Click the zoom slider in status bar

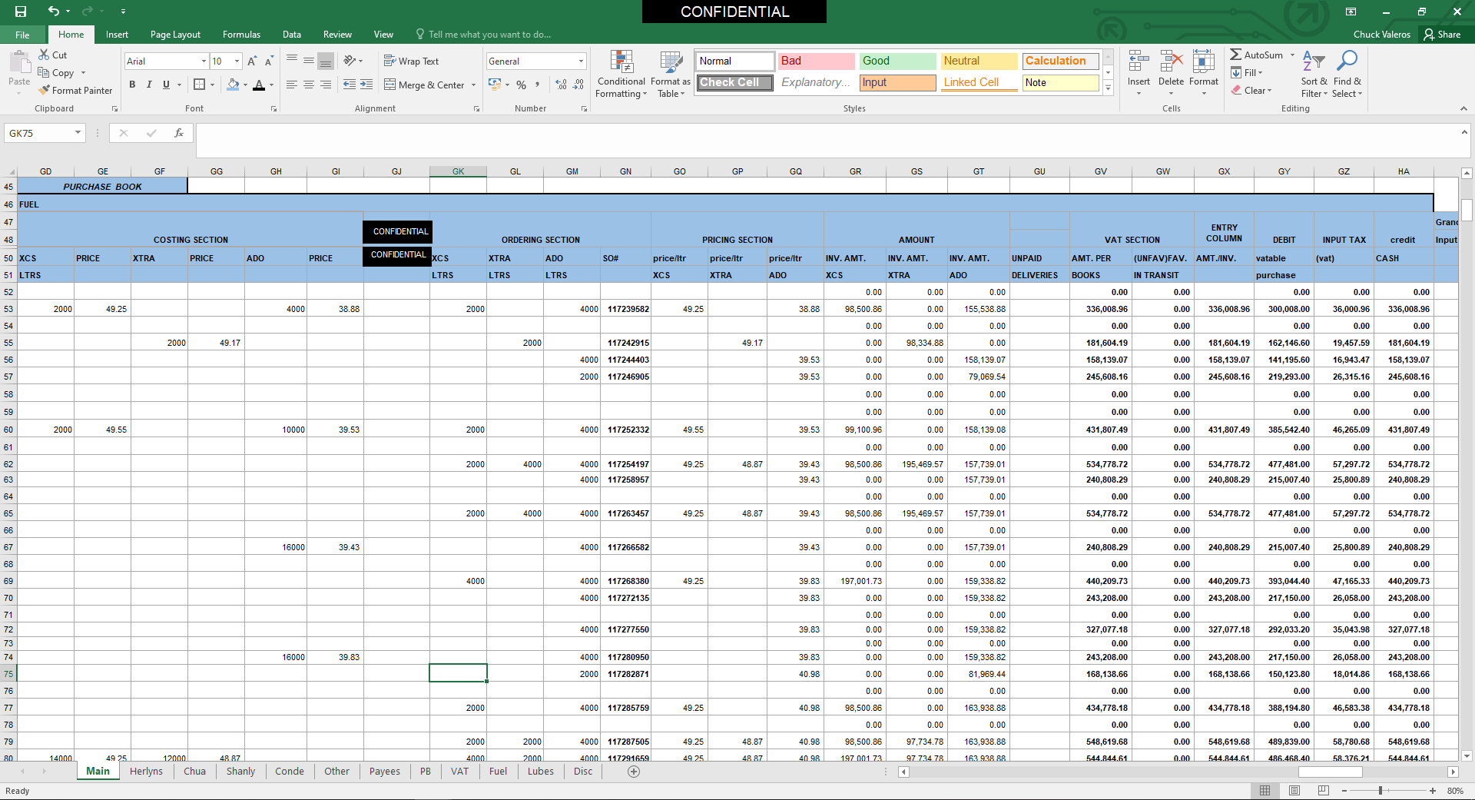tap(1381, 791)
